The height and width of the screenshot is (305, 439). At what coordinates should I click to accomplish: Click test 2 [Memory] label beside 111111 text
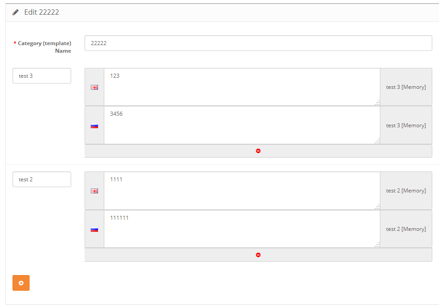click(406, 229)
